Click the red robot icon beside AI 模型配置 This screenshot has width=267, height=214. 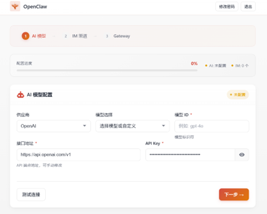coord(20,95)
